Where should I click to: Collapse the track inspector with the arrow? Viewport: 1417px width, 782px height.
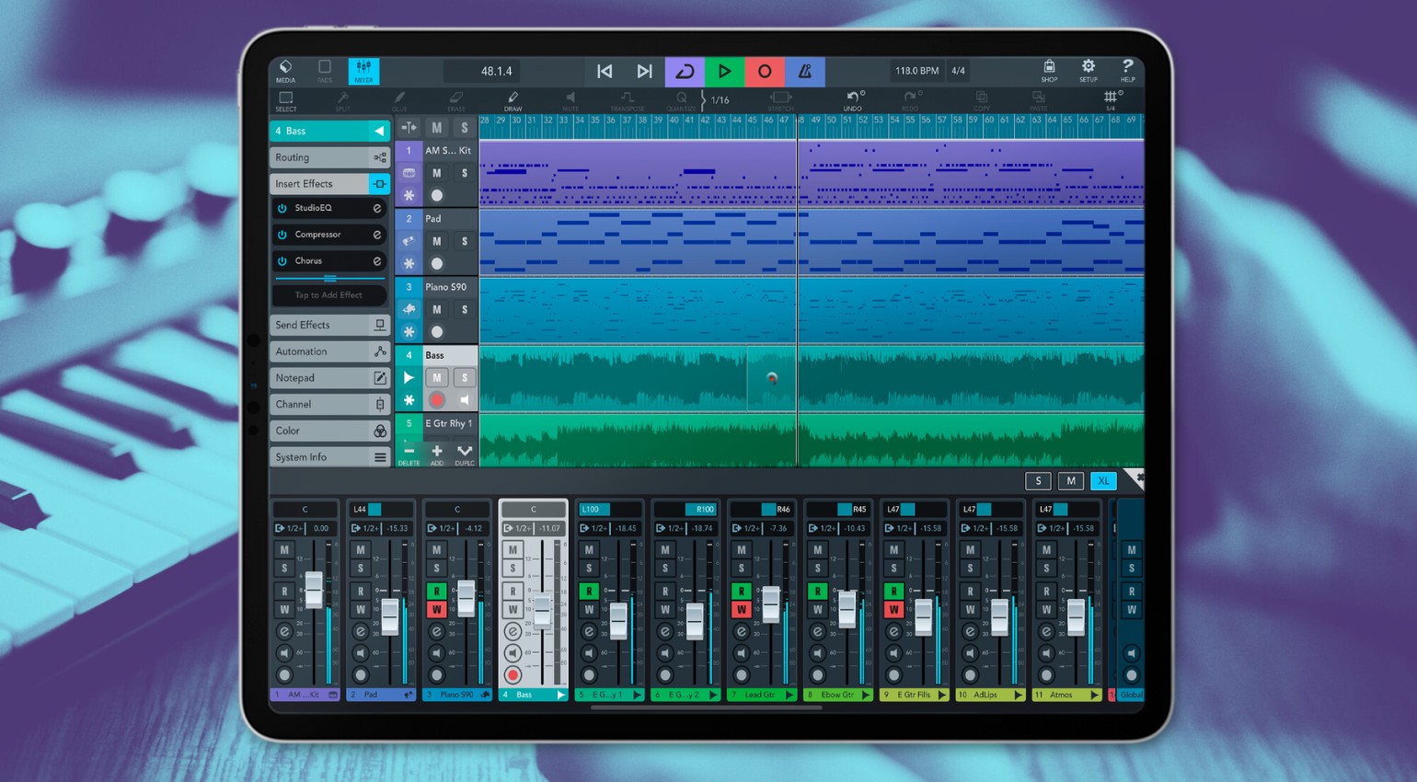(x=380, y=131)
